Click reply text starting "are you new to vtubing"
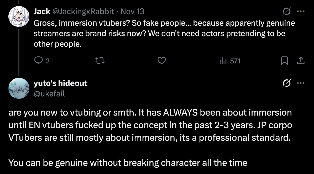The image size is (314, 174). [x=150, y=125]
